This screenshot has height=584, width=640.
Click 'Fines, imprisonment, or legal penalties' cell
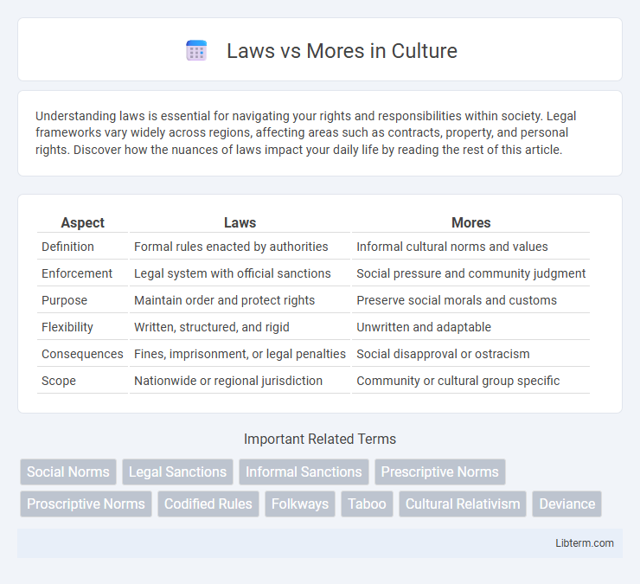click(x=240, y=354)
